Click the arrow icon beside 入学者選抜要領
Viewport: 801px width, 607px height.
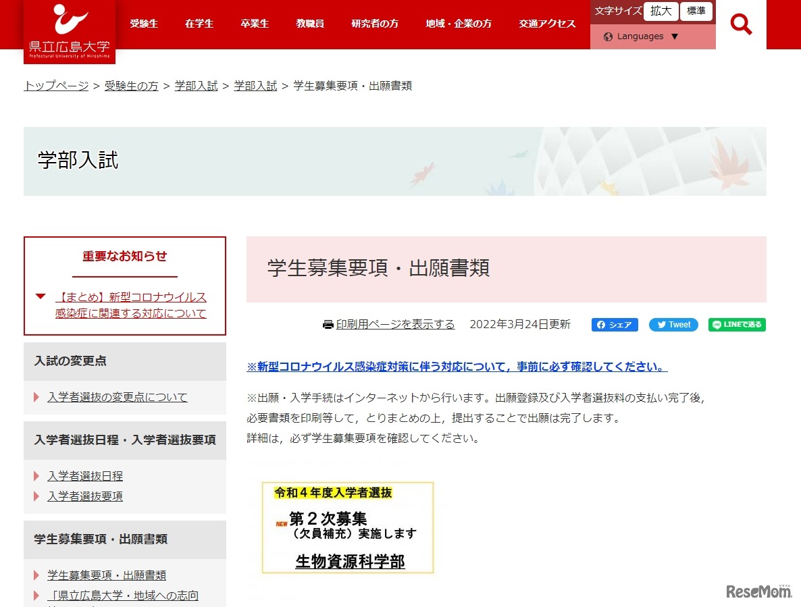tap(36, 496)
